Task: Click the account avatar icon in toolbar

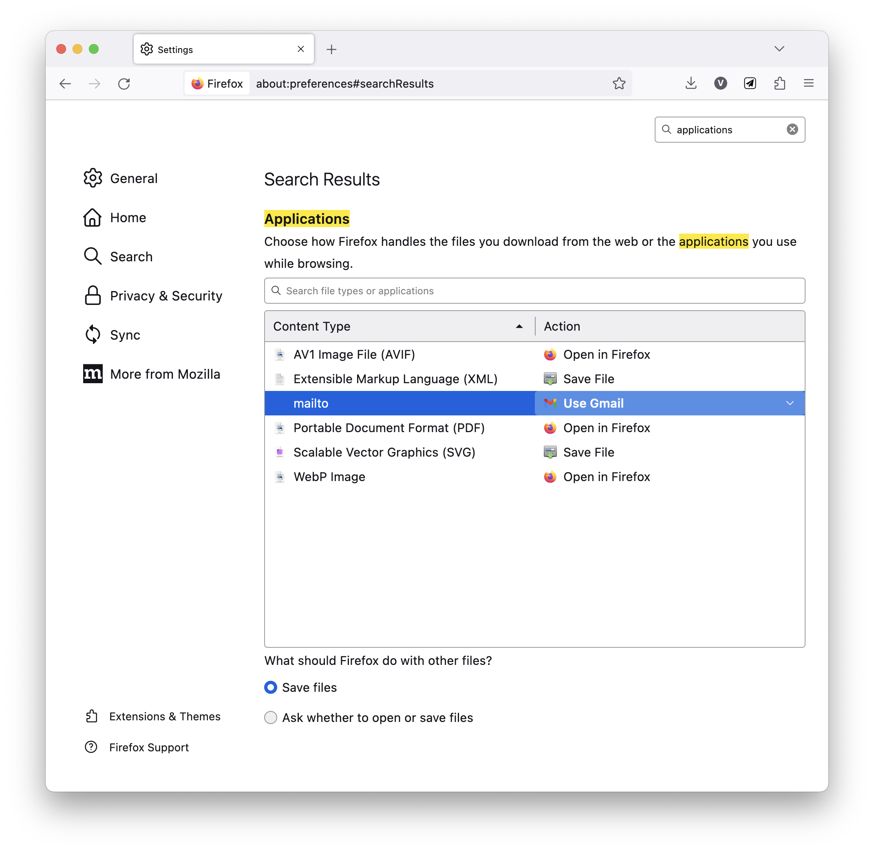Action: pos(720,83)
